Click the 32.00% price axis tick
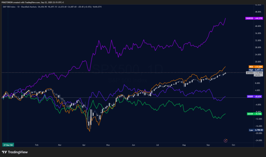This screenshot has height=157, width=266. click(x=258, y=40)
